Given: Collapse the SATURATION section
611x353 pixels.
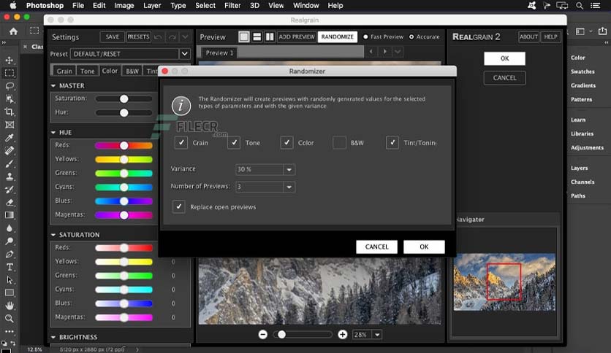Looking at the screenshot, I should [x=53, y=235].
